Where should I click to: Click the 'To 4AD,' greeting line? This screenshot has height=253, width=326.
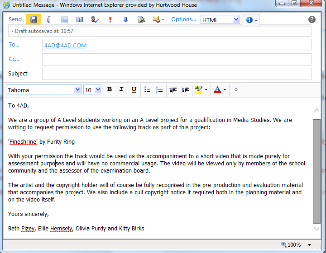click(19, 106)
